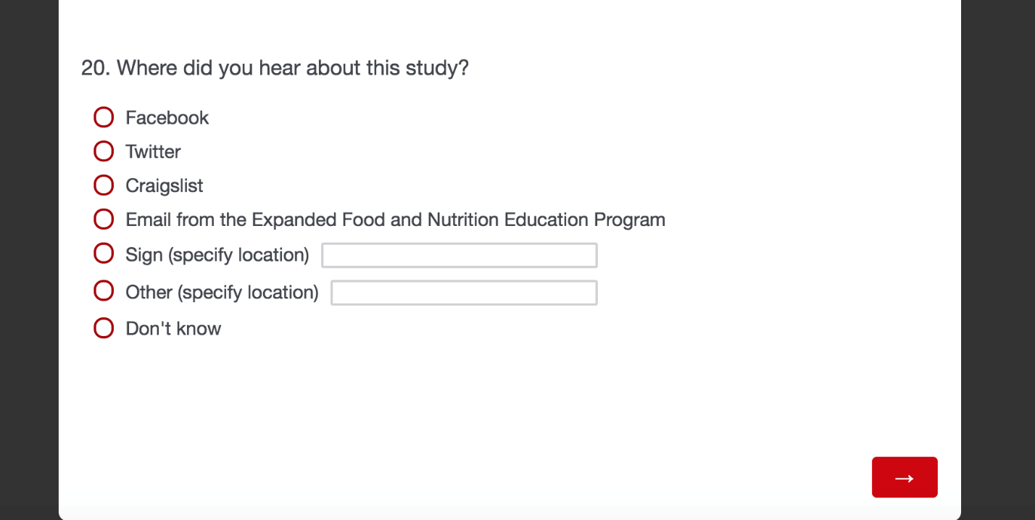
Task: Select the Facebook radio button
Action: tap(104, 117)
